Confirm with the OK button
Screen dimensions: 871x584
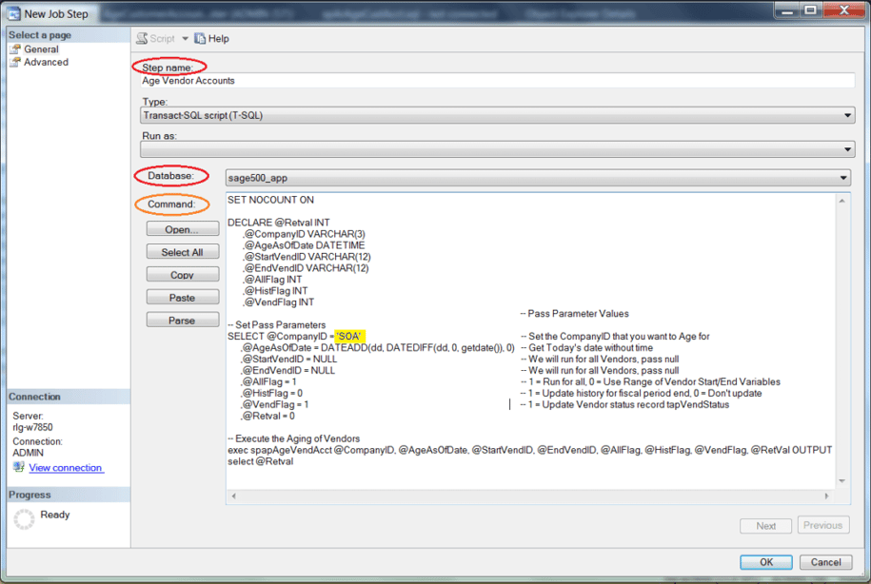click(x=766, y=562)
